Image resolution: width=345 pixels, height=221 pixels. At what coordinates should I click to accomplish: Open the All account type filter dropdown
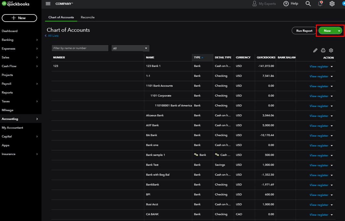130,48
